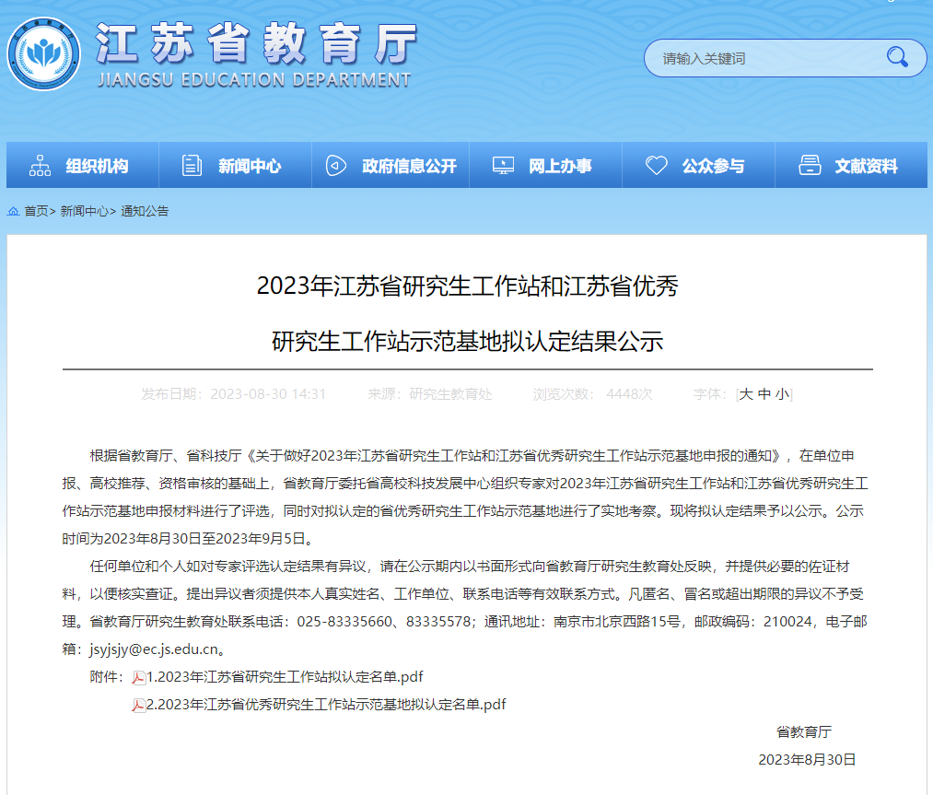Set font size to 大
Screen dimensions: 933x795
point(745,394)
